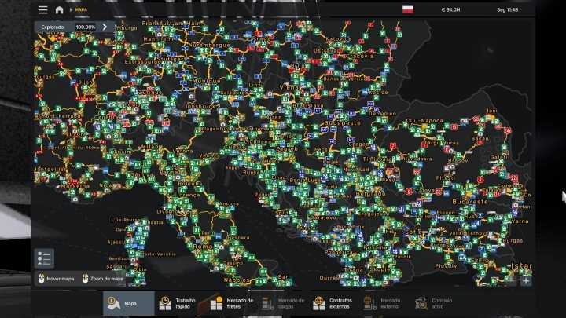Screen dimensions: 566x318
Task: Click the Zoom do mapa hint
Action: click(x=103, y=279)
